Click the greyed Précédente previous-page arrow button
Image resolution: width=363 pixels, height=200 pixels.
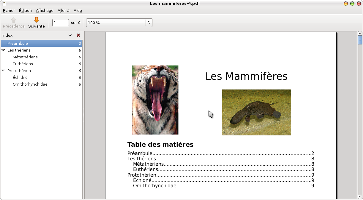pyautogui.click(x=14, y=23)
